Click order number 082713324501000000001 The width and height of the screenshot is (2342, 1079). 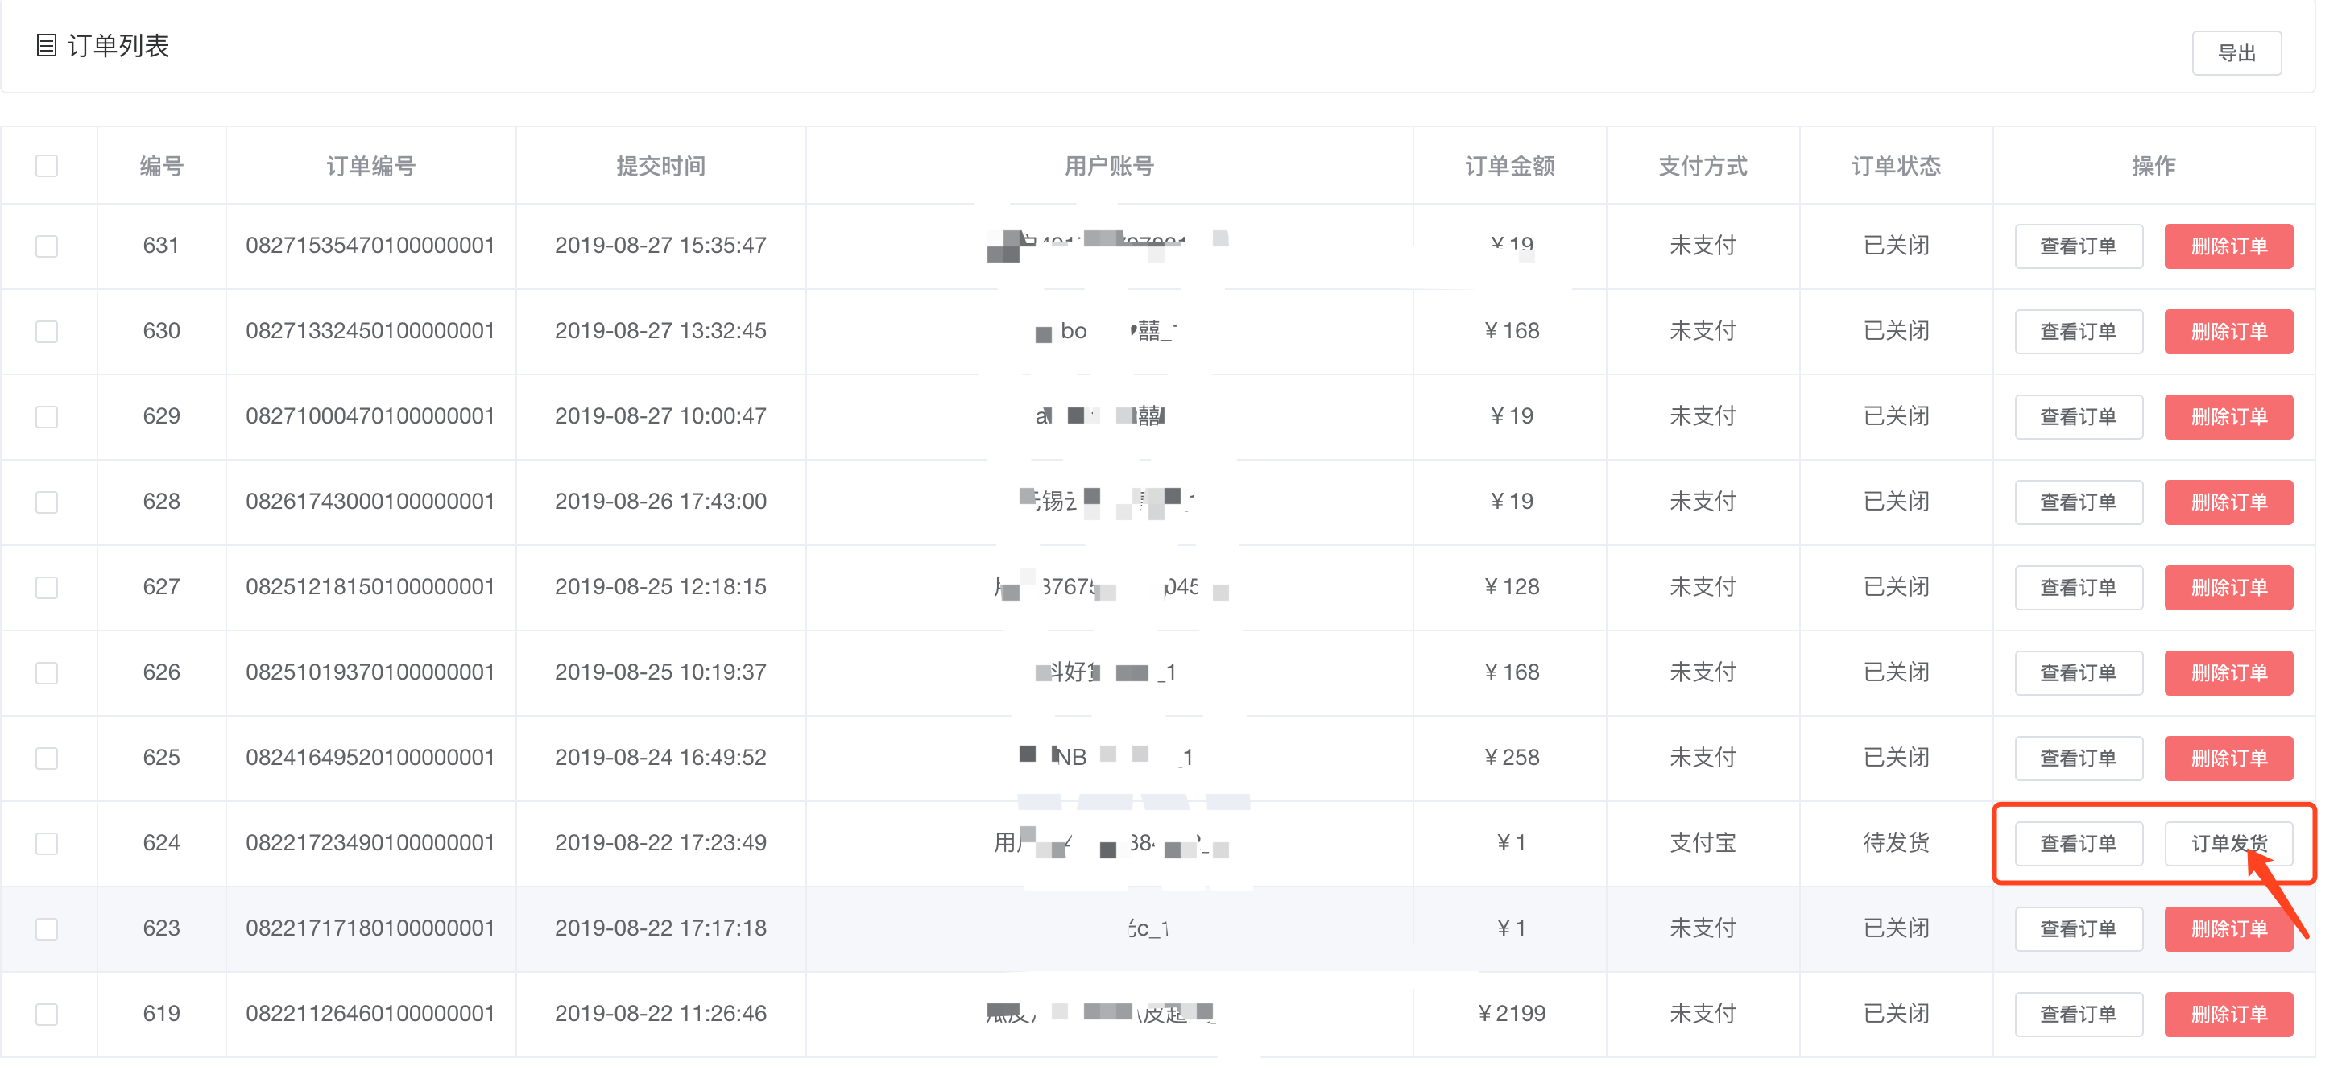coord(370,331)
